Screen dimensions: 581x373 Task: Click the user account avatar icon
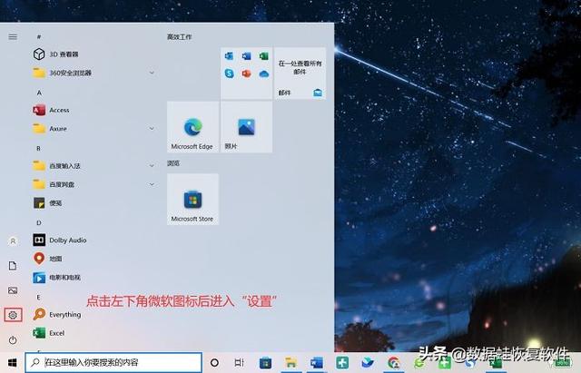tap(13, 241)
